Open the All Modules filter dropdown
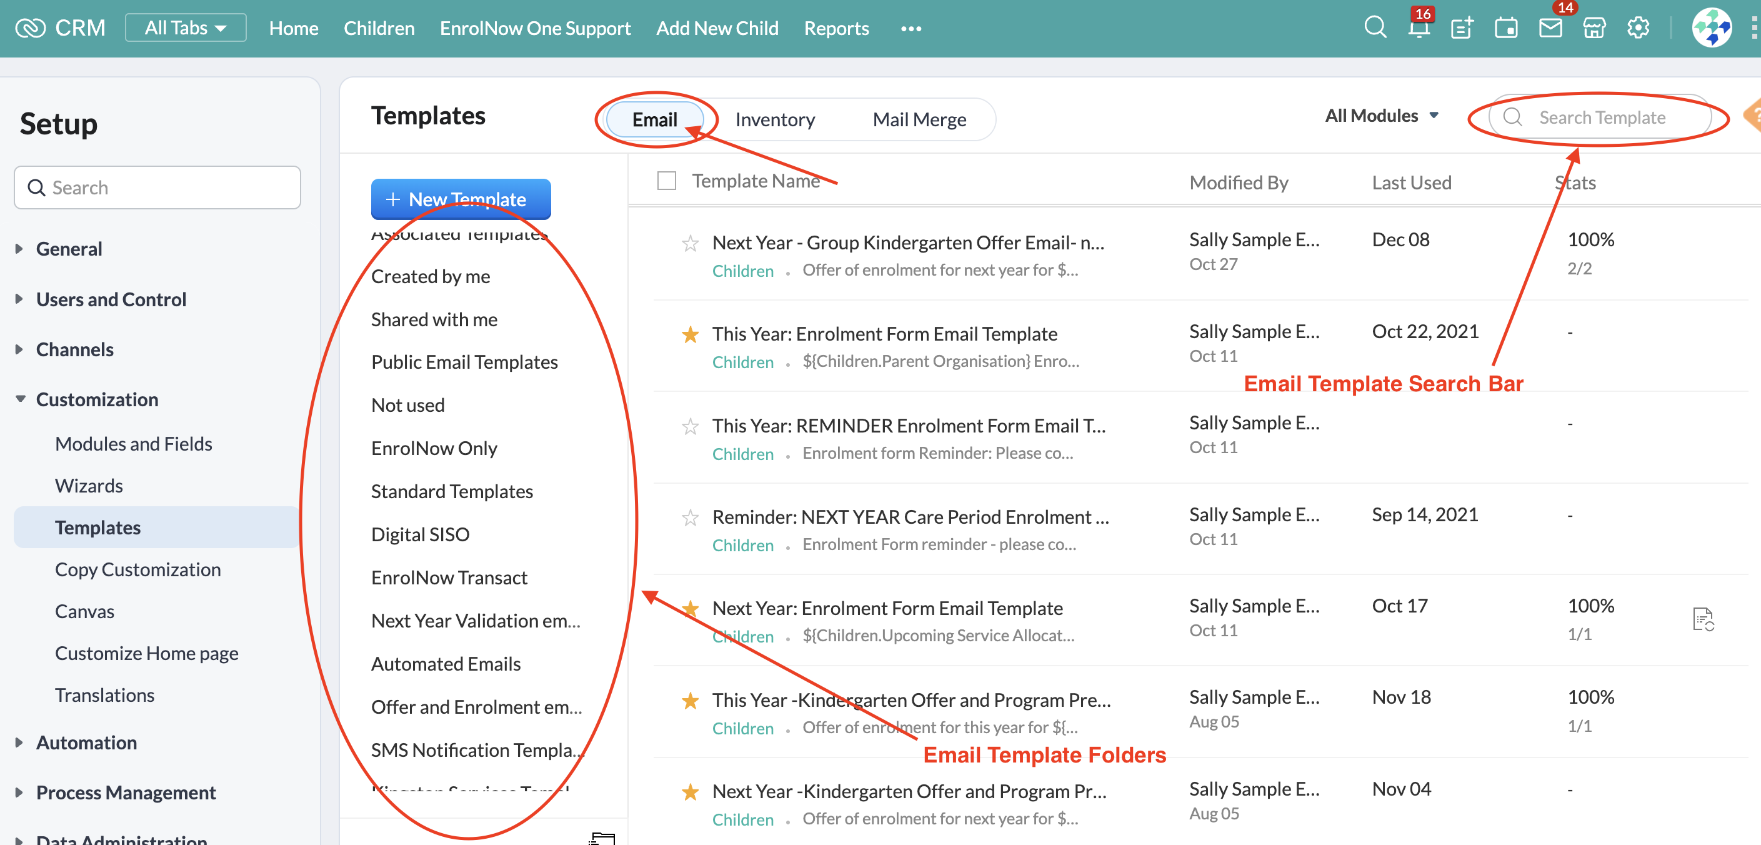 tap(1382, 116)
